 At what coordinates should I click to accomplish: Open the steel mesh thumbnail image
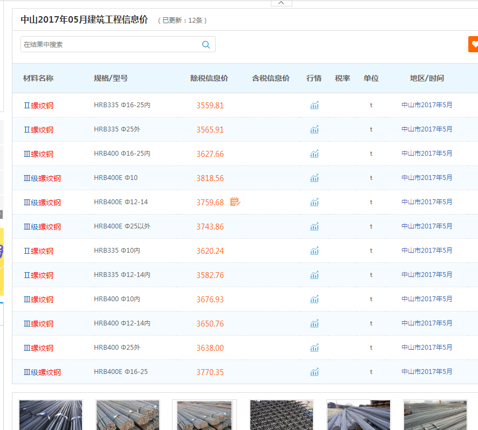(x=282, y=415)
